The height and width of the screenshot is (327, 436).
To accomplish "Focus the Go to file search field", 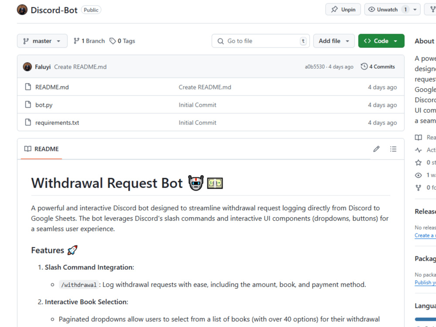I will pyautogui.click(x=261, y=41).
